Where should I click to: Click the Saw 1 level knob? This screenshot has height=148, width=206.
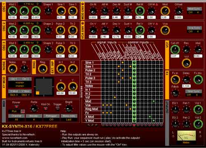point(73,11)
